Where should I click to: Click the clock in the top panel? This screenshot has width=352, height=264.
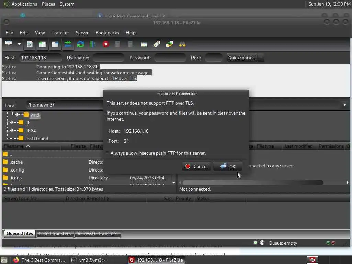click(329, 4)
